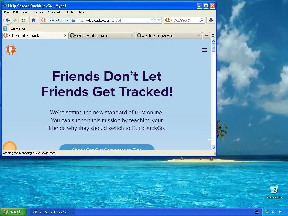Click the vertical scrollbar thumb

pyautogui.click(x=213, y=48)
